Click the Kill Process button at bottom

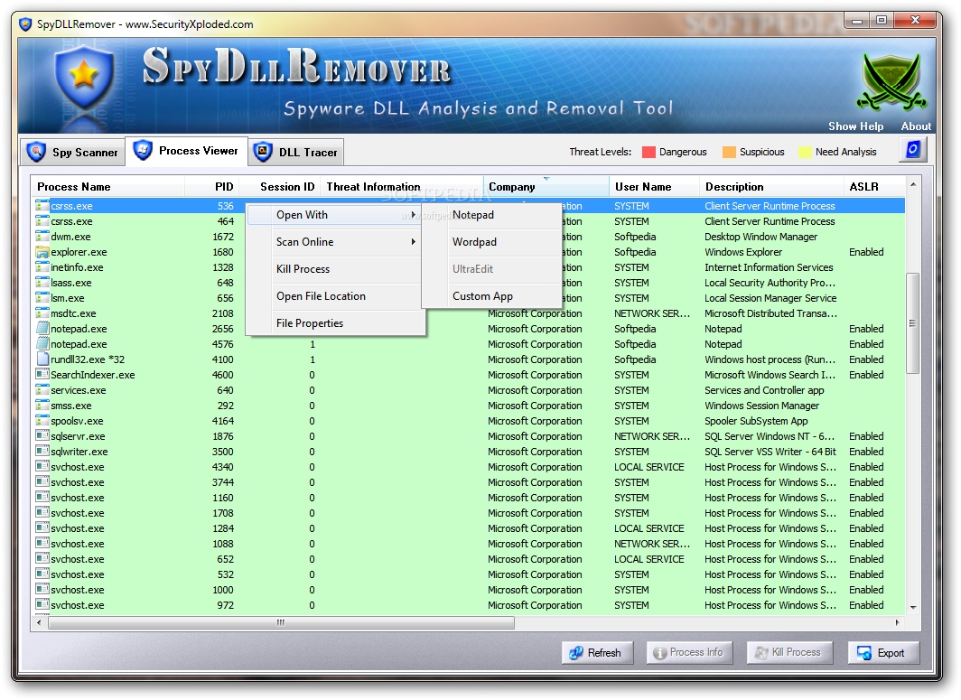790,653
